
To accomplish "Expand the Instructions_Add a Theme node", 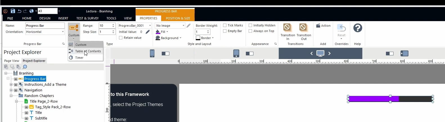I will click(11, 85).
